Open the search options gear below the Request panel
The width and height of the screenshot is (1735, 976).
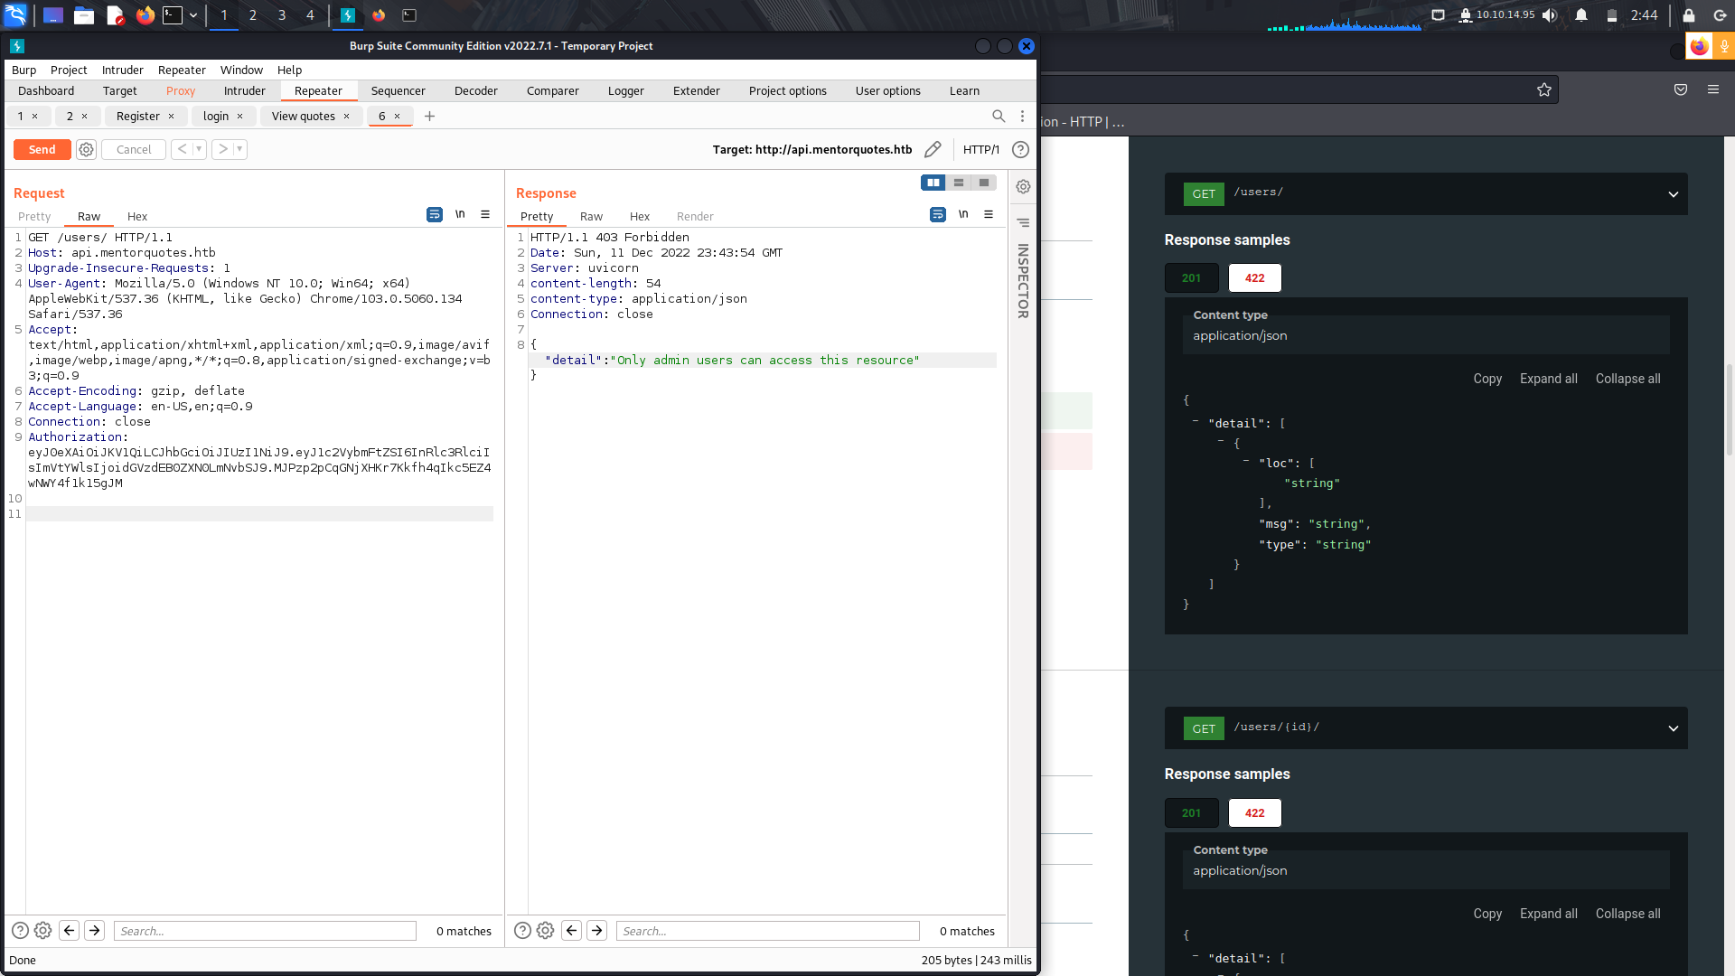[42, 930]
